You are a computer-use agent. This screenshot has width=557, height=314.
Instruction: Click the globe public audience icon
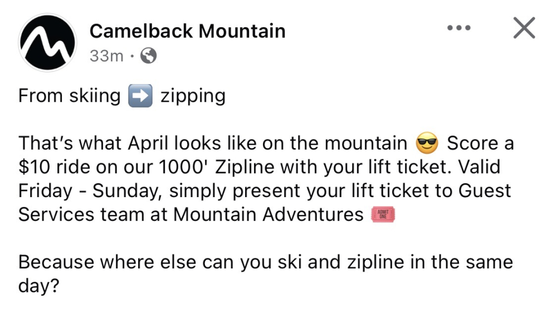149,56
